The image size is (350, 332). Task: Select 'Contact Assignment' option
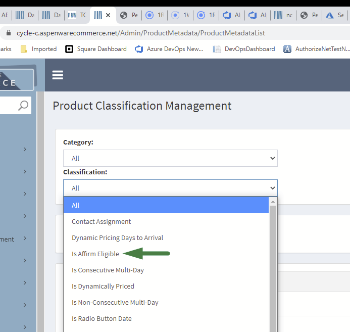click(x=101, y=221)
